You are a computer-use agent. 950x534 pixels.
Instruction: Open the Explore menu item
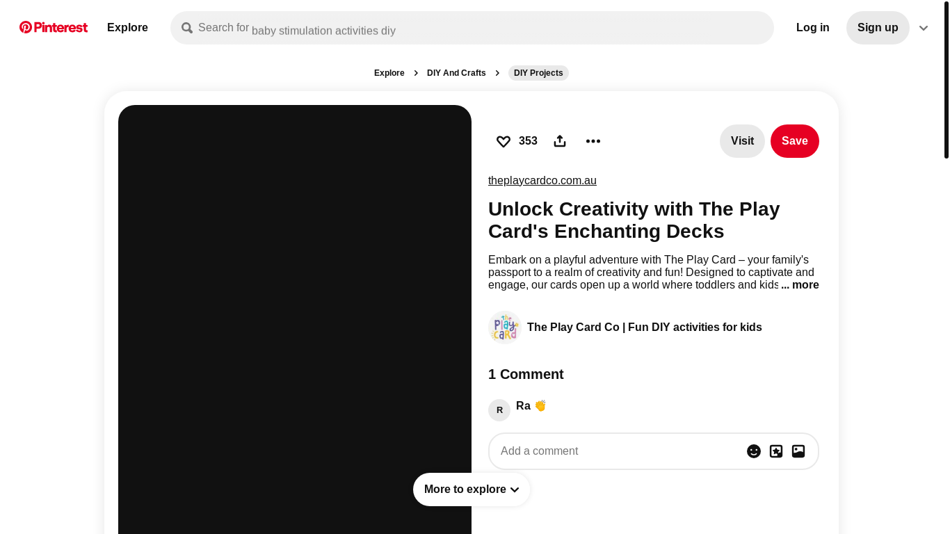(127, 28)
